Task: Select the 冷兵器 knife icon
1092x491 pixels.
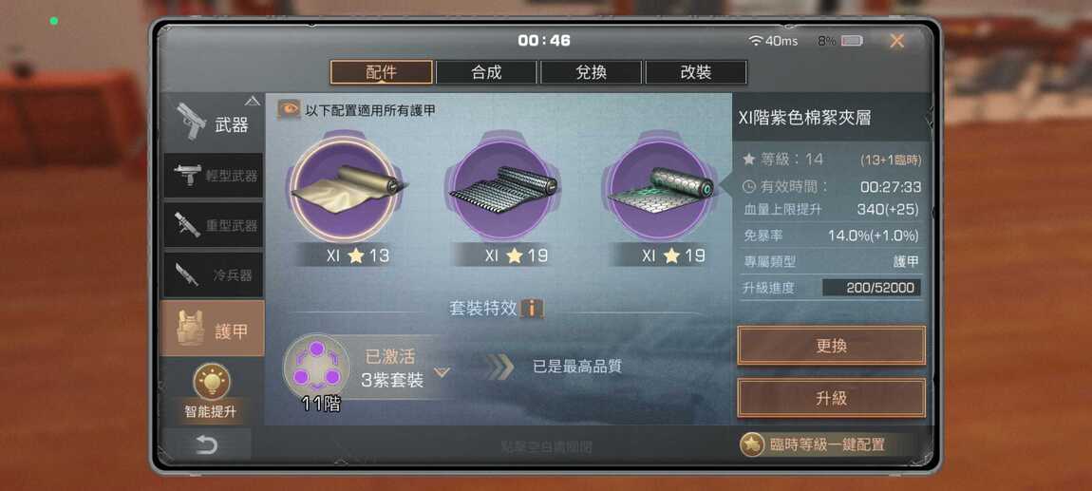Action: [x=187, y=274]
